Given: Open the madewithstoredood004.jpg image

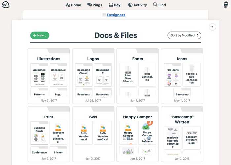Looking at the screenshot, I should (x=173, y=138).
